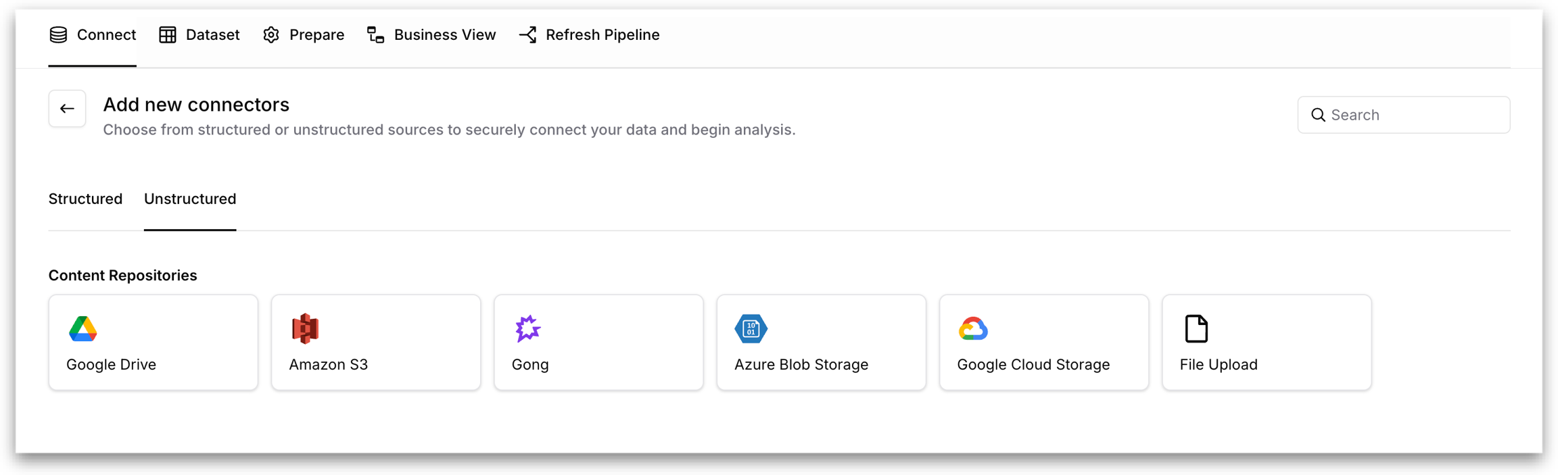Focus the Search connectors field

point(1413,115)
